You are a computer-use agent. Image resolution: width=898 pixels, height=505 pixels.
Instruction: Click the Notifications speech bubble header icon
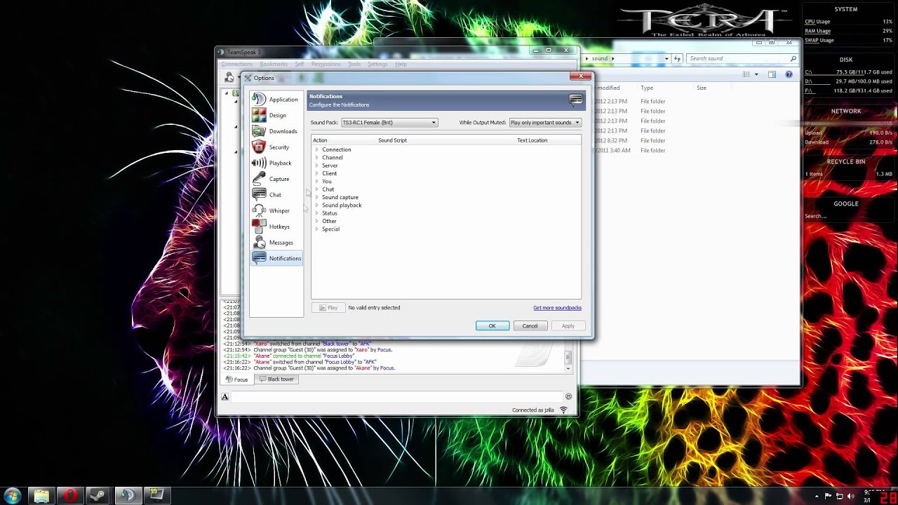575,100
